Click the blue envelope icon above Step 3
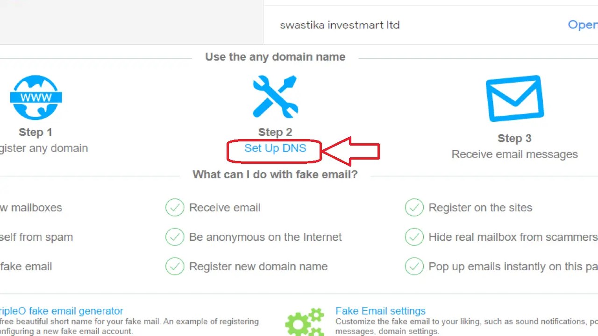Viewport: 598px width, 336px height. 514,98
